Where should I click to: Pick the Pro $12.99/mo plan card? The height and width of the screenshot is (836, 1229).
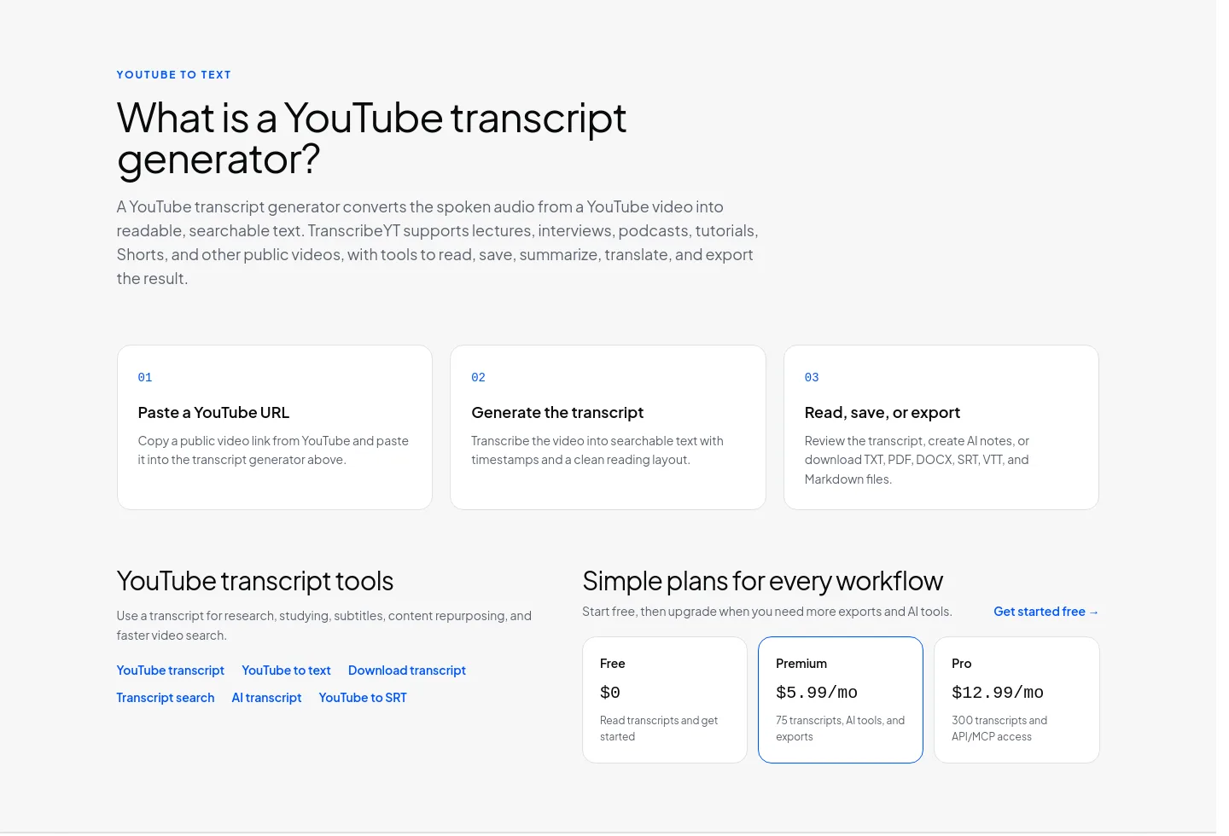click(1016, 700)
